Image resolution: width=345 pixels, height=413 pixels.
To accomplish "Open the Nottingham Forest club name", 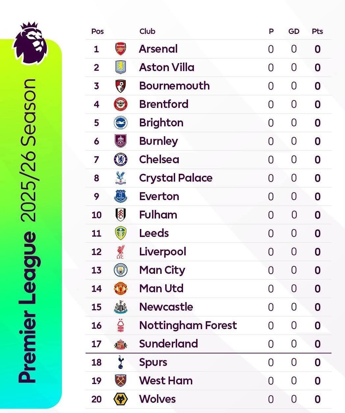I will click(x=188, y=325).
